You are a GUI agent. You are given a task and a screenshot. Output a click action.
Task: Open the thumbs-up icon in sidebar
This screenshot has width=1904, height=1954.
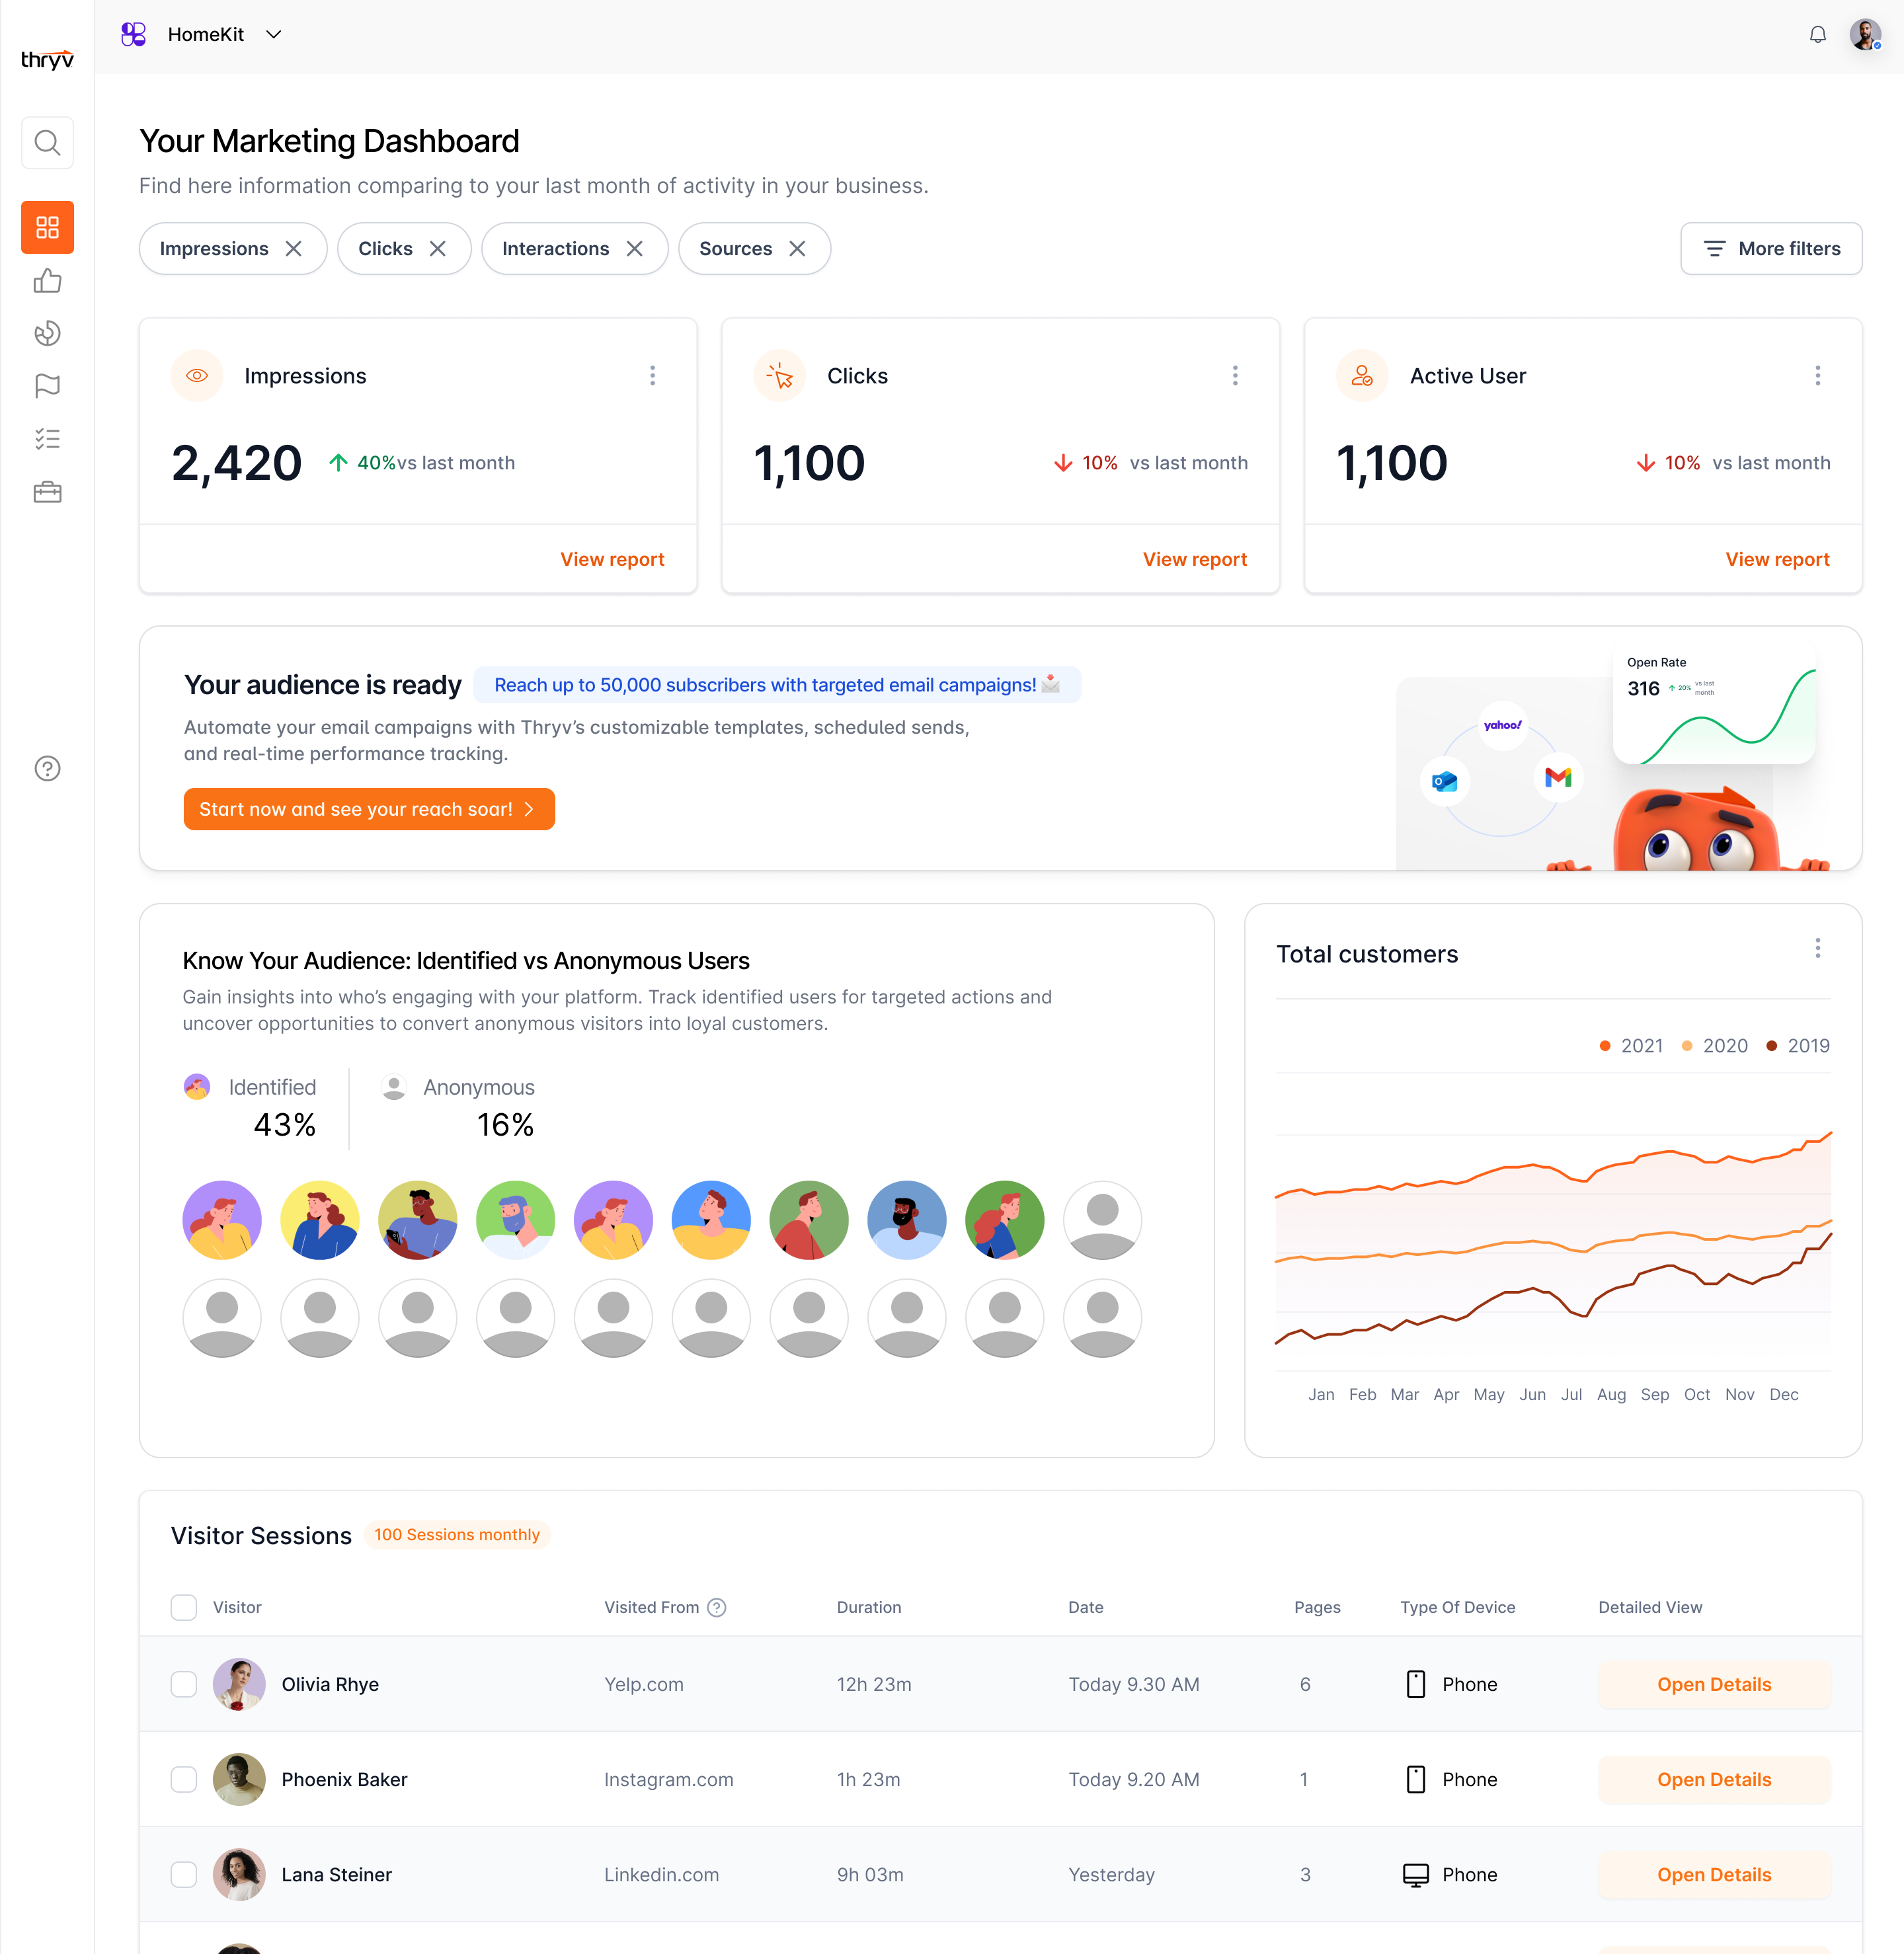pos(47,281)
